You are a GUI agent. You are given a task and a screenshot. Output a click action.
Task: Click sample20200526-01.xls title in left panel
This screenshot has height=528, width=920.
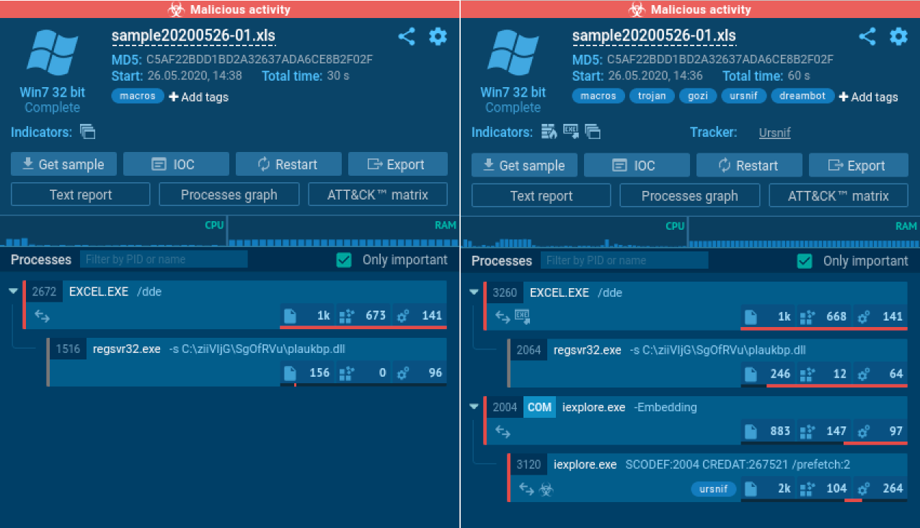pos(193,36)
